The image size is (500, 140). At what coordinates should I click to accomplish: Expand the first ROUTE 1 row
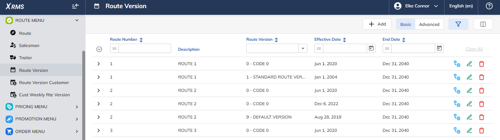tap(99, 64)
